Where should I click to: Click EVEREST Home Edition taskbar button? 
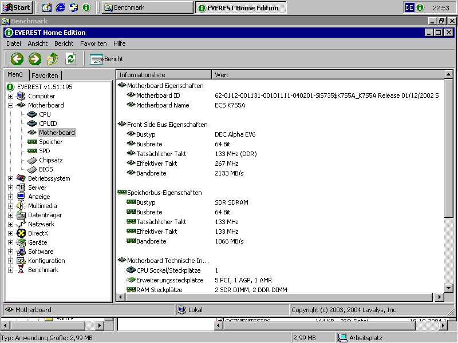point(240,8)
